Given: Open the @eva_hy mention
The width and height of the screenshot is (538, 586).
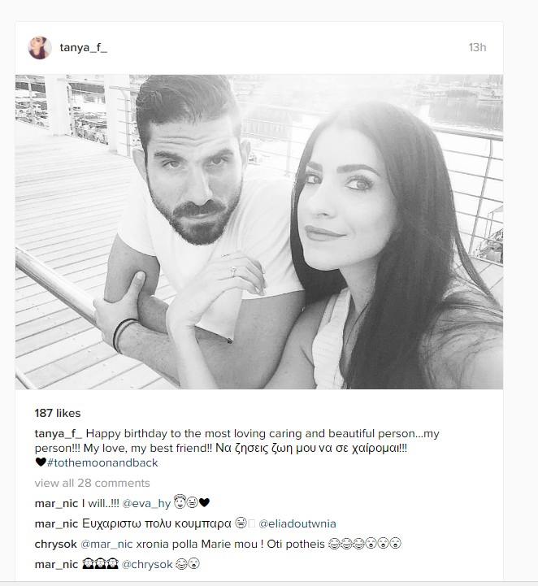Looking at the screenshot, I should 146,504.
